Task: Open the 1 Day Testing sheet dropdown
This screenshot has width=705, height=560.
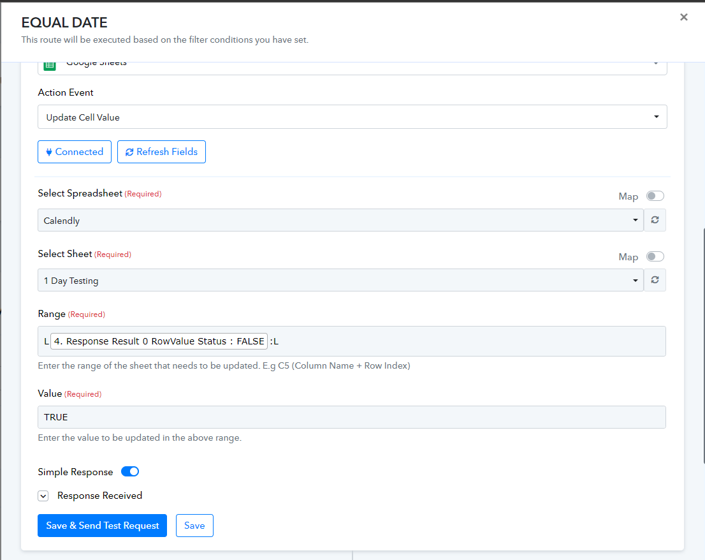Action: 340,280
